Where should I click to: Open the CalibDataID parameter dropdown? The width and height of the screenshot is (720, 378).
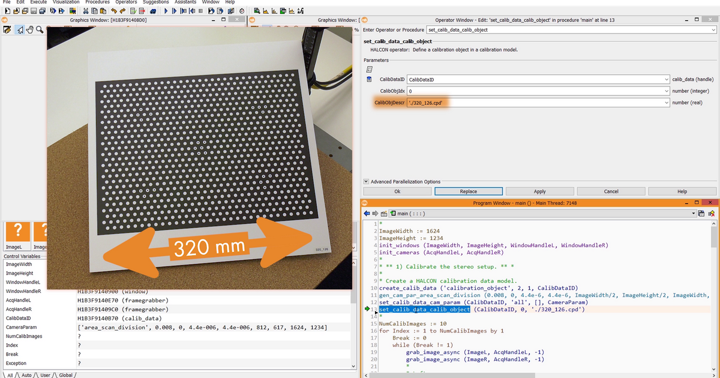click(667, 79)
